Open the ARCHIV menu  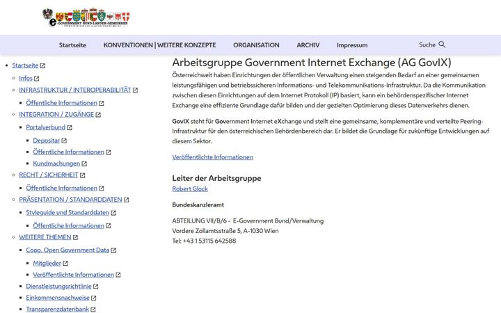coord(308,45)
